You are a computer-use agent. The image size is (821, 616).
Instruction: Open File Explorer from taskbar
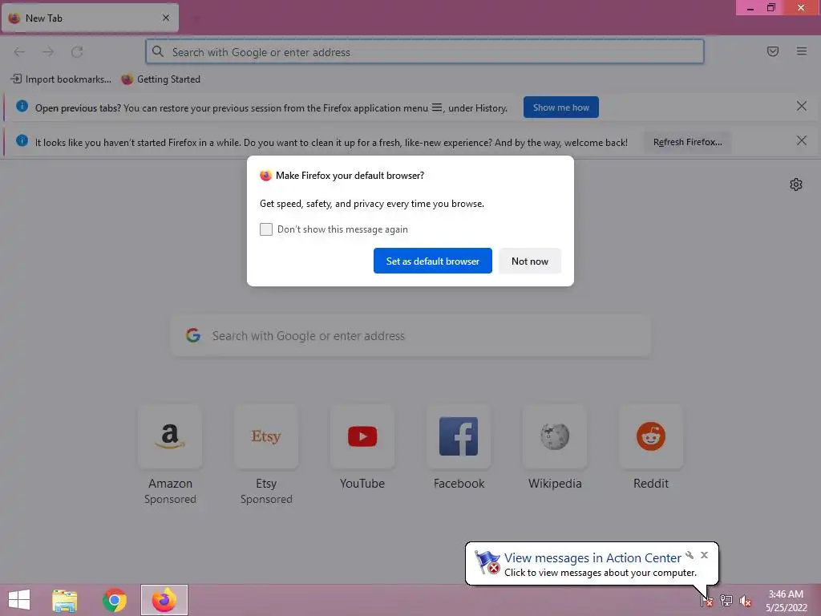64,600
